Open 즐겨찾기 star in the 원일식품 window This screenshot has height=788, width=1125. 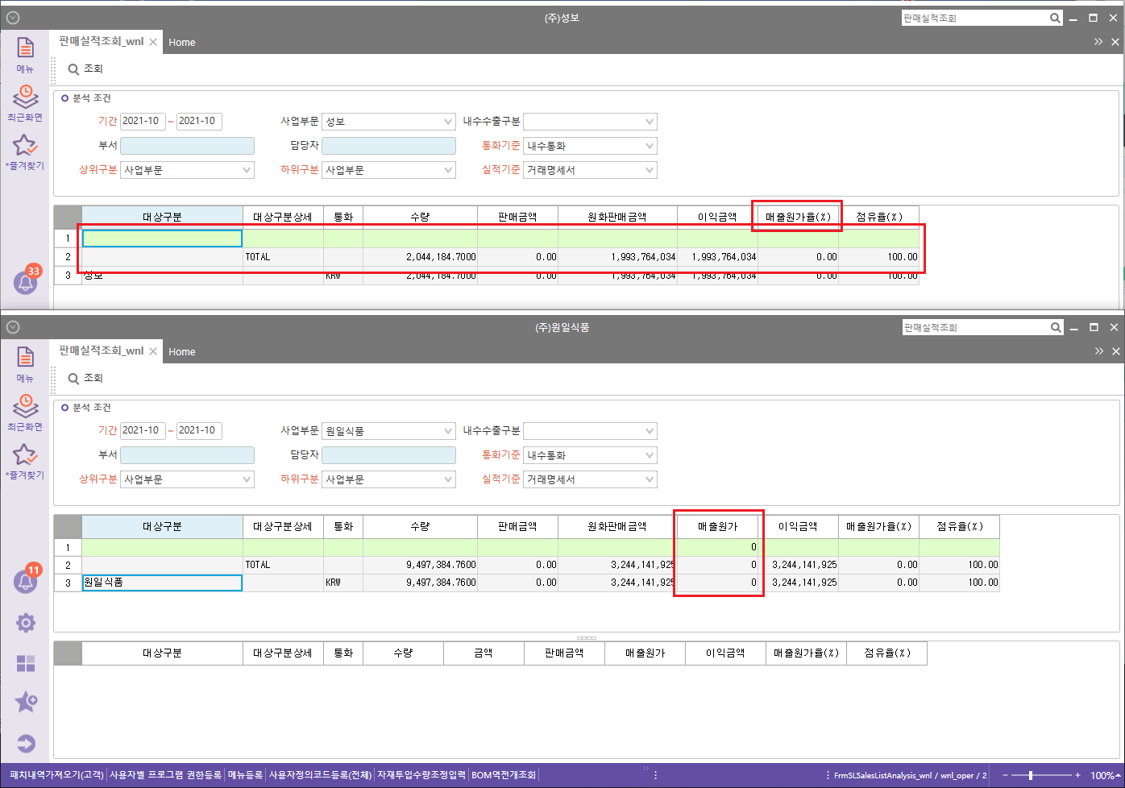pos(25,454)
